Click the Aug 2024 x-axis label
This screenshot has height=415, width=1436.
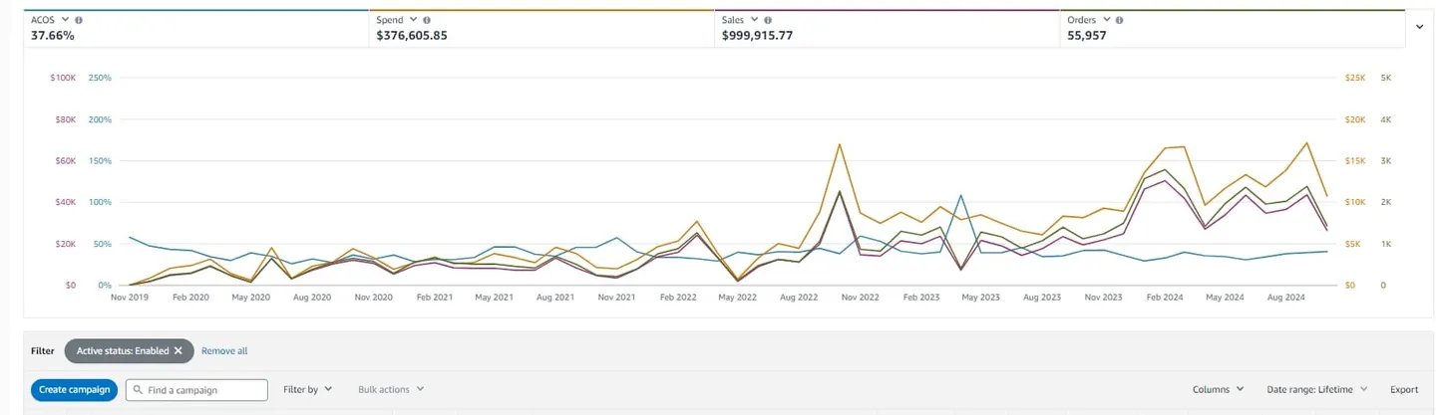(1285, 298)
